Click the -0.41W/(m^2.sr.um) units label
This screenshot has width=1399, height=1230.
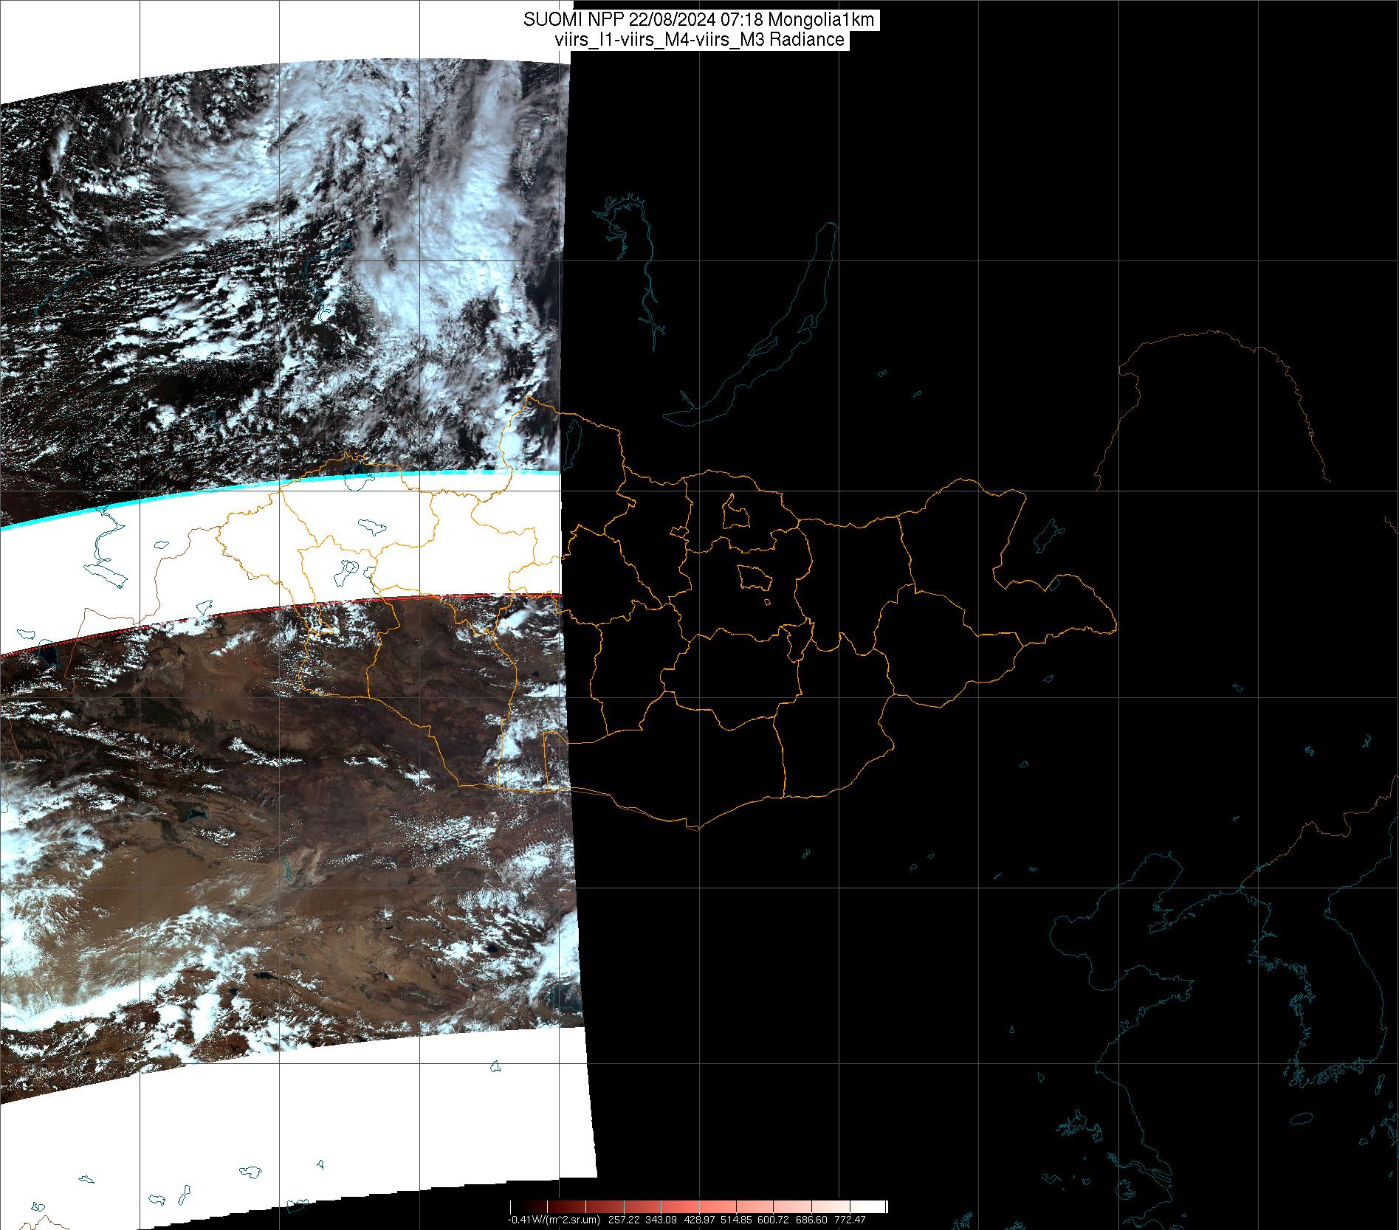pos(554,1220)
